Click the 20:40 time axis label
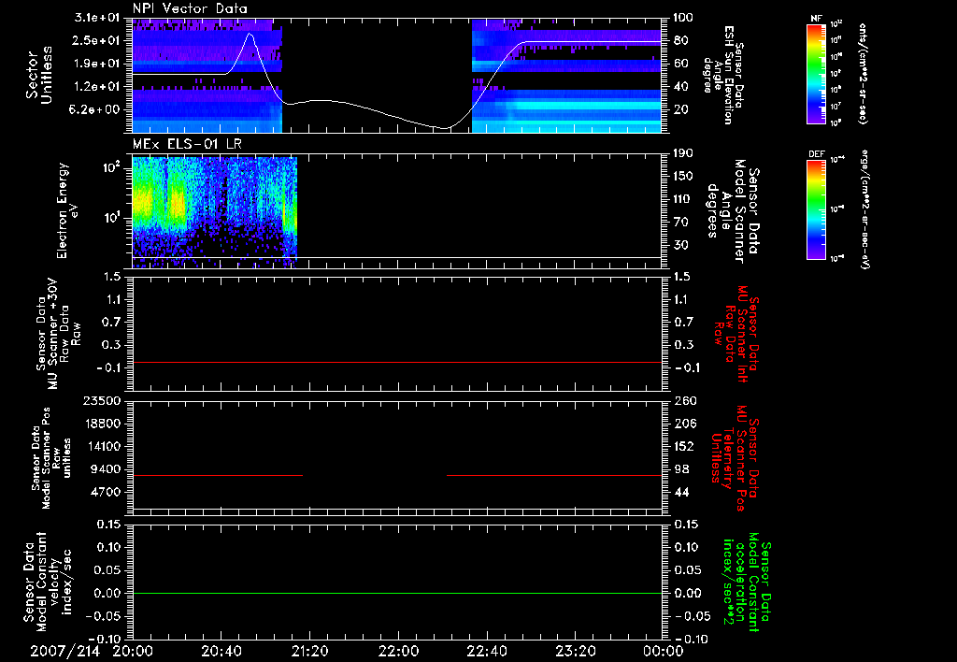The image size is (957, 662). tap(221, 651)
